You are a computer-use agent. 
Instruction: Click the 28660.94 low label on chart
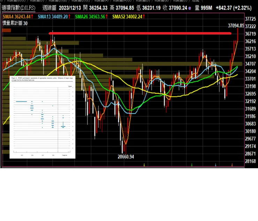click(126, 157)
